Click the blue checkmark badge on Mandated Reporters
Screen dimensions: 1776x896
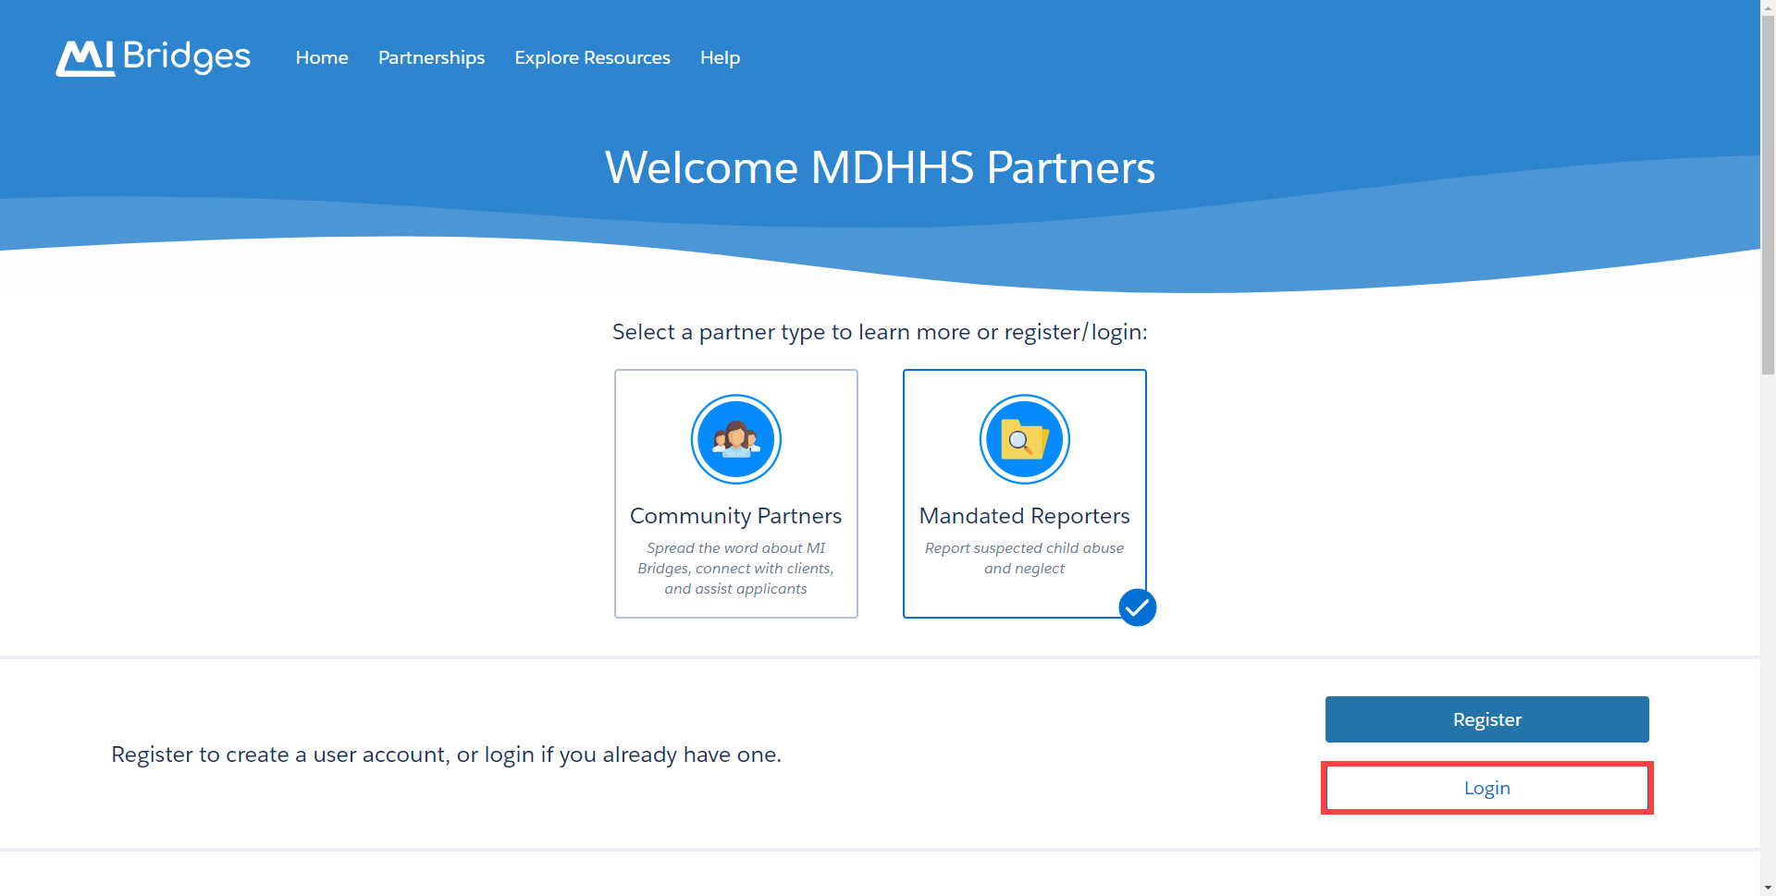(x=1137, y=608)
